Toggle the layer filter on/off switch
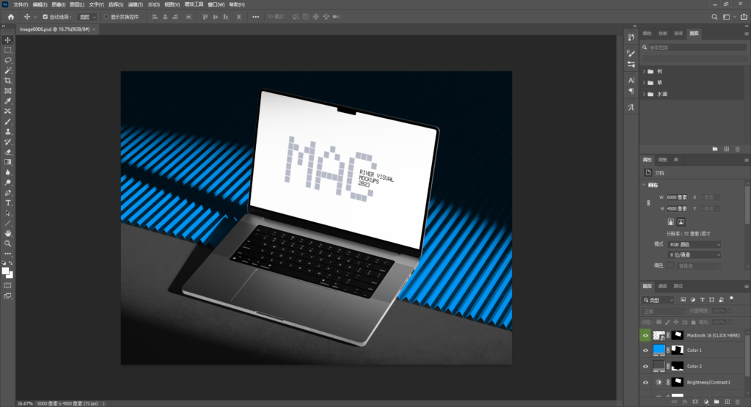 tap(731, 298)
